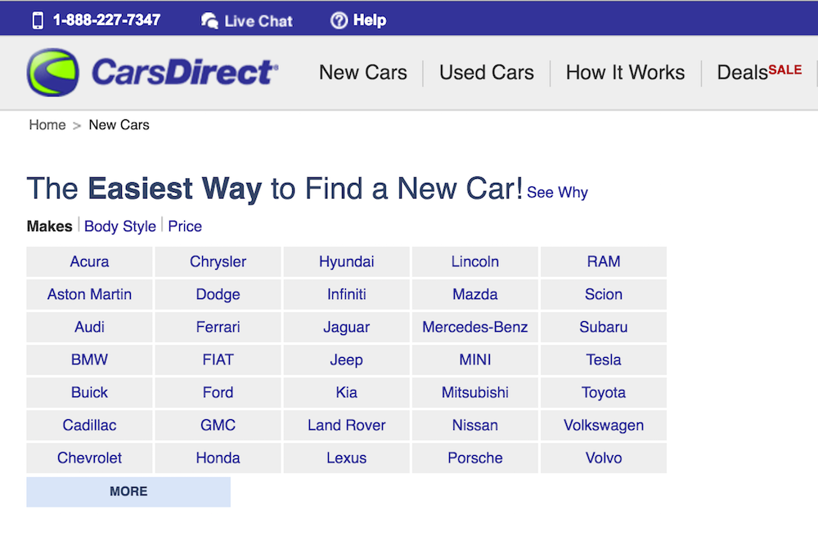Select Mercedes-Benz make

pos(474,327)
